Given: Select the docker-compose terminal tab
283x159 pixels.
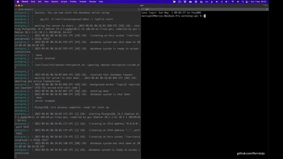Looking at the screenshot, I should 78,9.
